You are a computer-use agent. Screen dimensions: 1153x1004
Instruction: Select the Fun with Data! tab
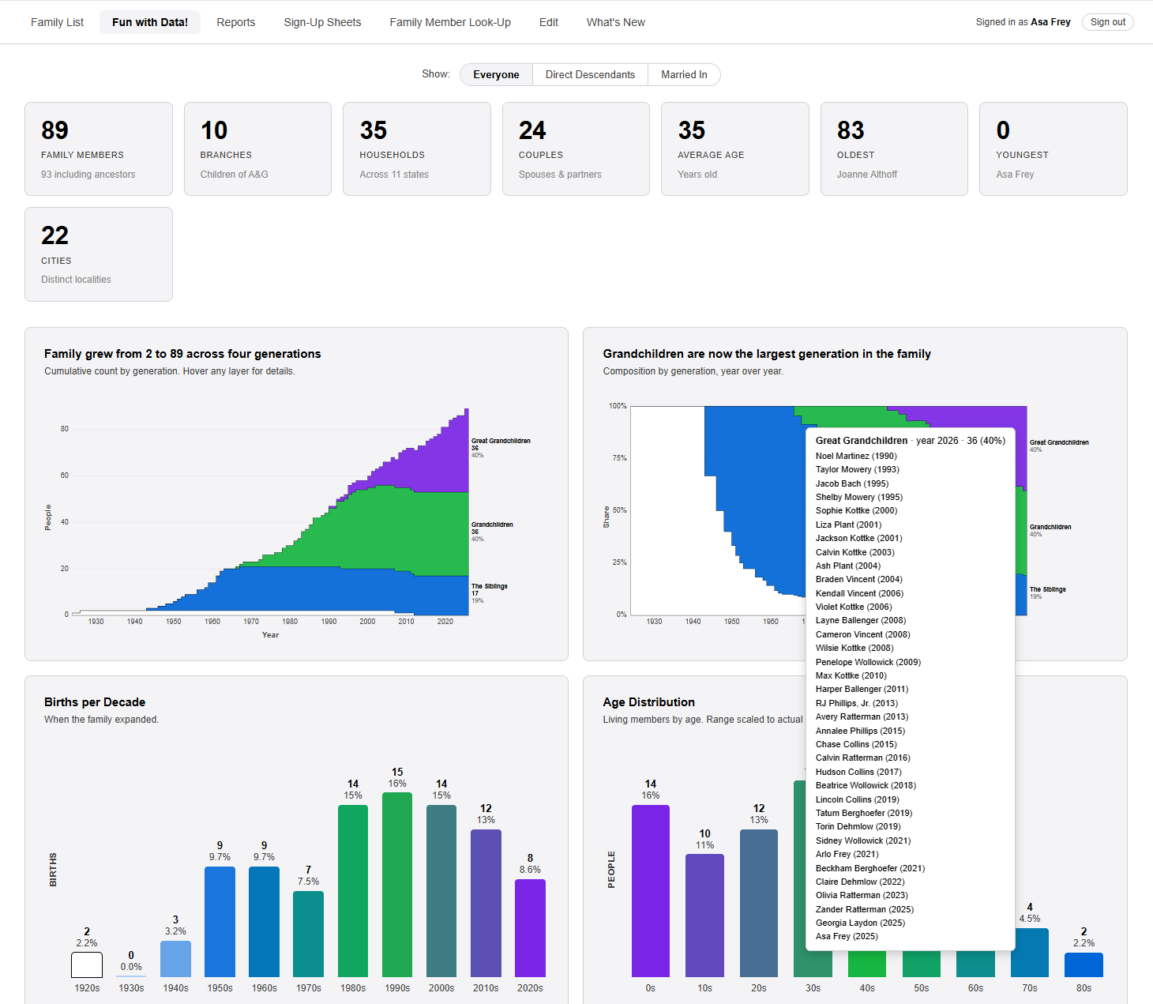(150, 22)
